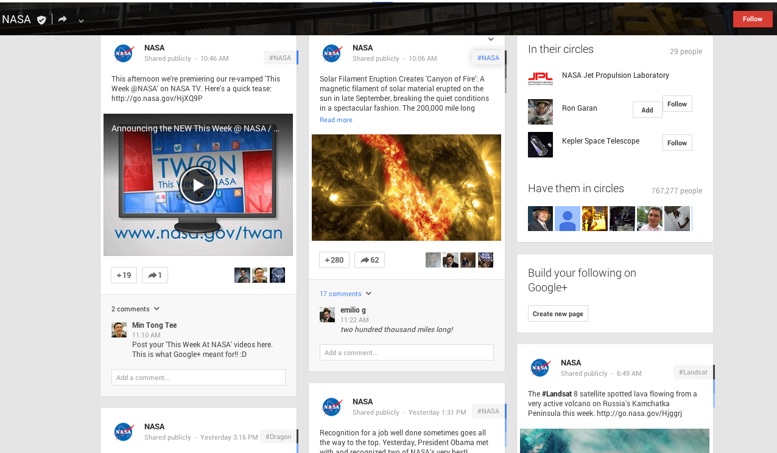Open fifth follower avatar in white shirt
This screenshot has height=453, width=777.
650,219
